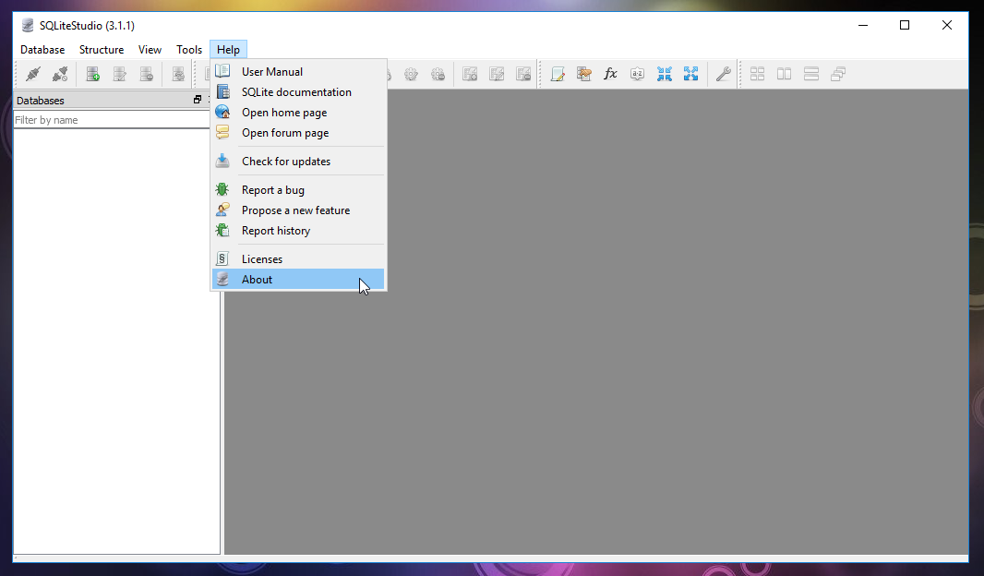
Task: Select User Manual from Help menu
Action: point(298,71)
